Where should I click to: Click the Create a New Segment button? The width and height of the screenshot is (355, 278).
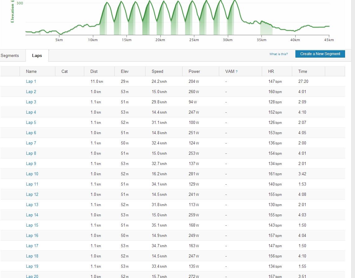coord(320,54)
